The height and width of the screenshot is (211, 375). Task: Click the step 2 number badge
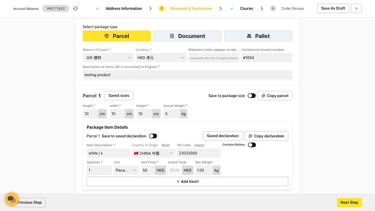pos(161,8)
